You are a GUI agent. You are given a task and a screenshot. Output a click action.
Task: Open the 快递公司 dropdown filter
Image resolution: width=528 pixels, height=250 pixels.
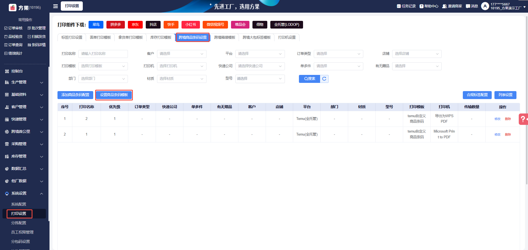(x=260, y=66)
